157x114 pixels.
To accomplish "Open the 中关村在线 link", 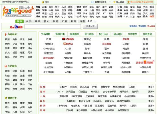I will (x=145, y=58).
